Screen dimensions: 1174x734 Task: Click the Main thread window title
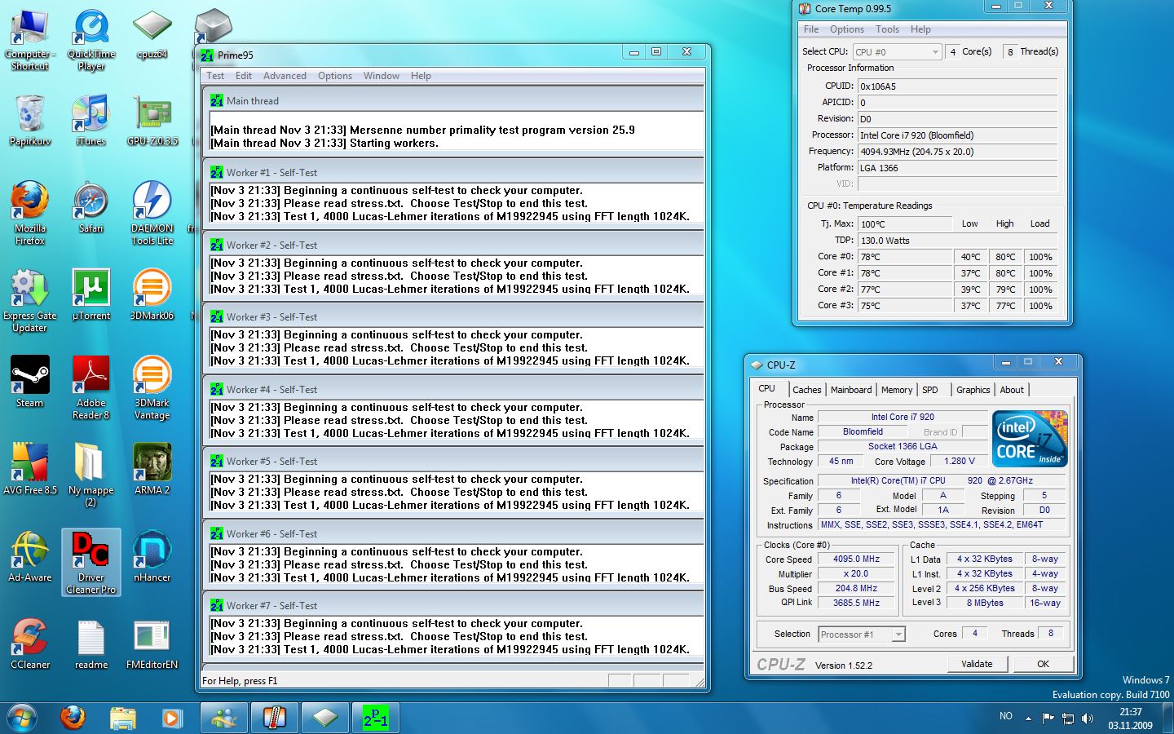click(252, 101)
